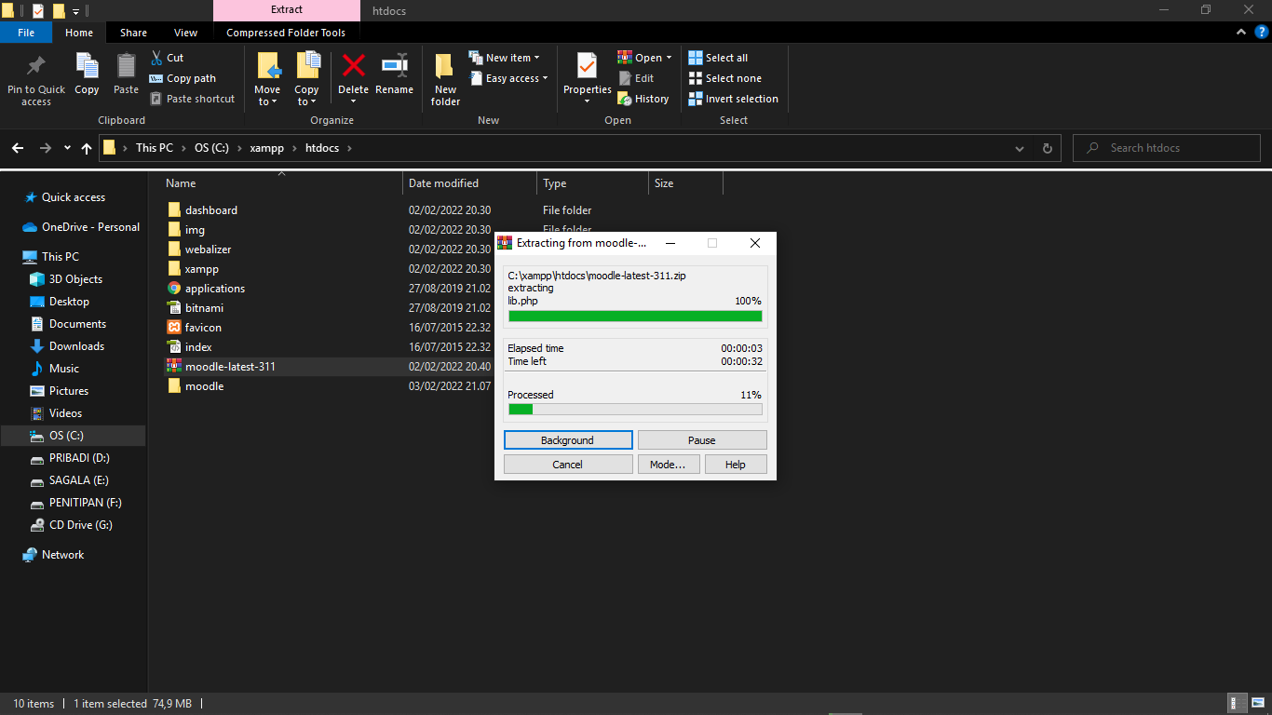The height and width of the screenshot is (715, 1272).
Task: Pause the extraction
Action: [x=702, y=440]
